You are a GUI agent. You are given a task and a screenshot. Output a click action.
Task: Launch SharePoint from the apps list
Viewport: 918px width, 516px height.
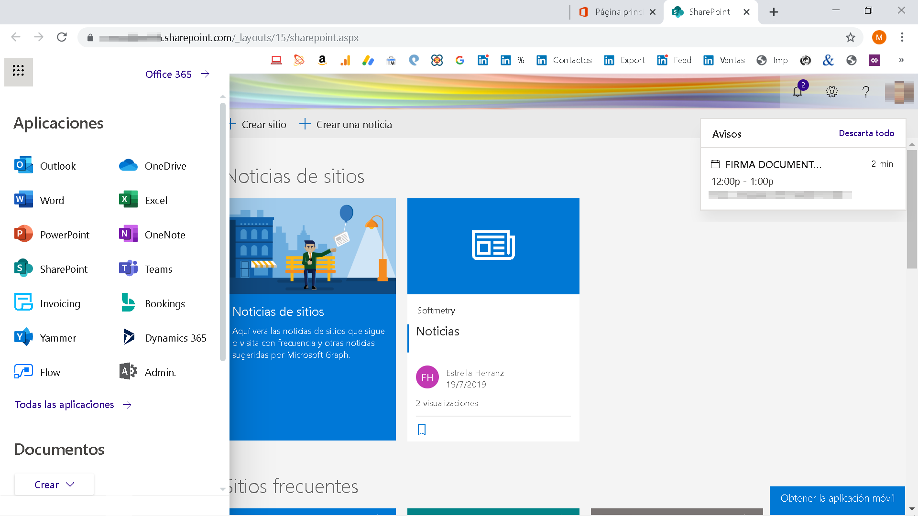51,269
